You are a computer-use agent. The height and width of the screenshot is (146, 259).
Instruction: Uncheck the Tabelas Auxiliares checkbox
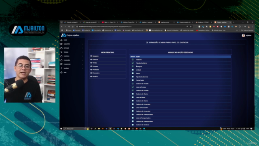tap(133, 63)
